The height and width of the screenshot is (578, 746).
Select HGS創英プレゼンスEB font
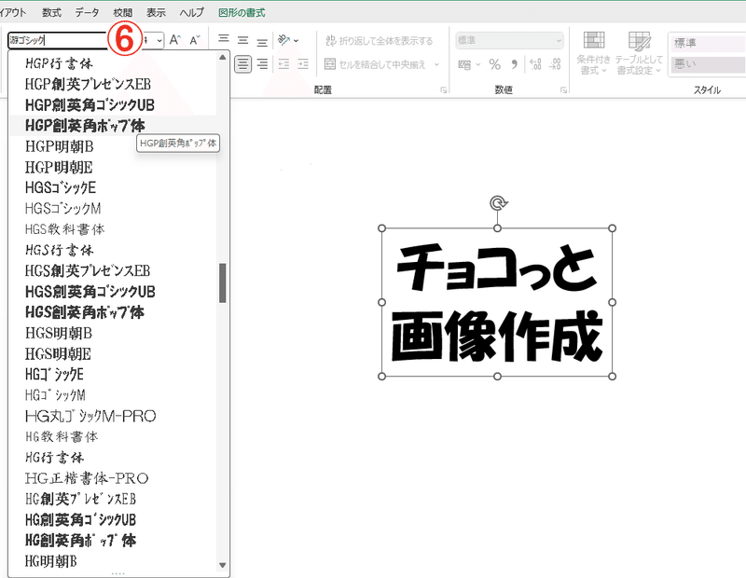coord(112,270)
